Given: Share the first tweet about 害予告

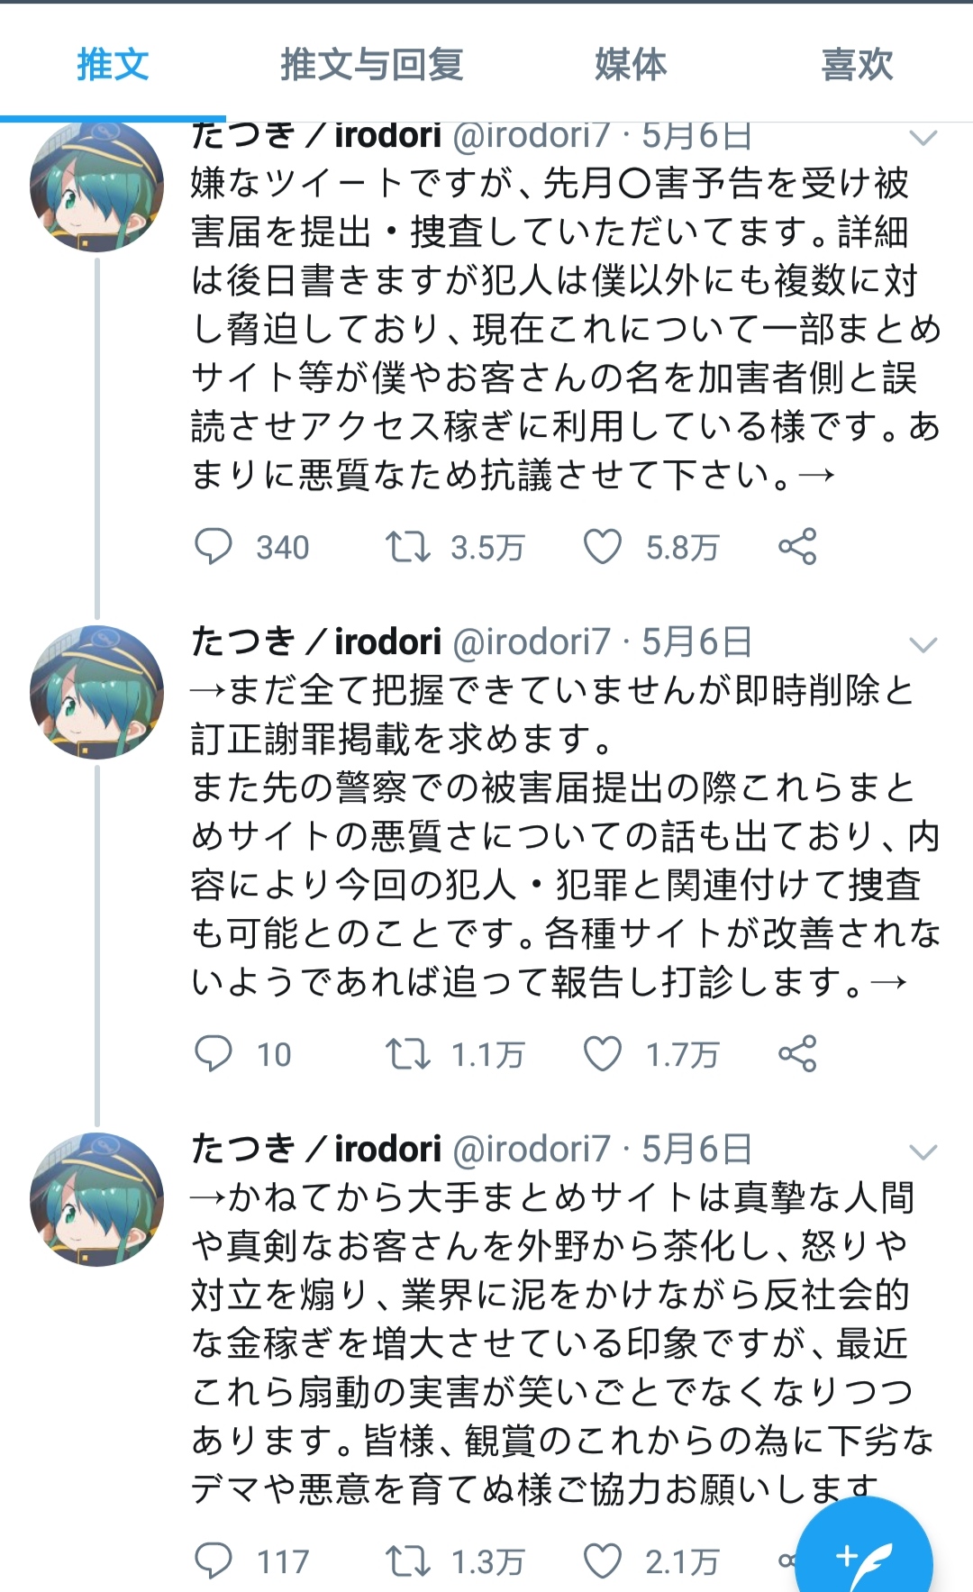Looking at the screenshot, I should [x=797, y=547].
